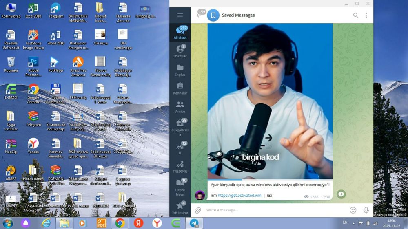Open the Telegram hamburger menu

[x=180, y=15]
